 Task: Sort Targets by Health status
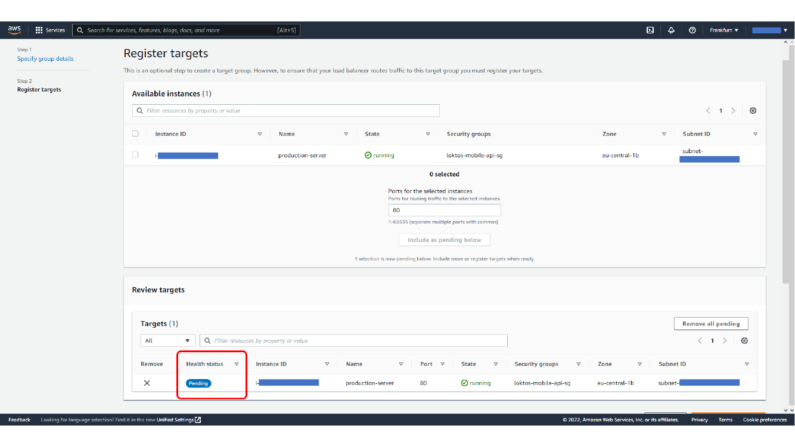[x=237, y=364]
